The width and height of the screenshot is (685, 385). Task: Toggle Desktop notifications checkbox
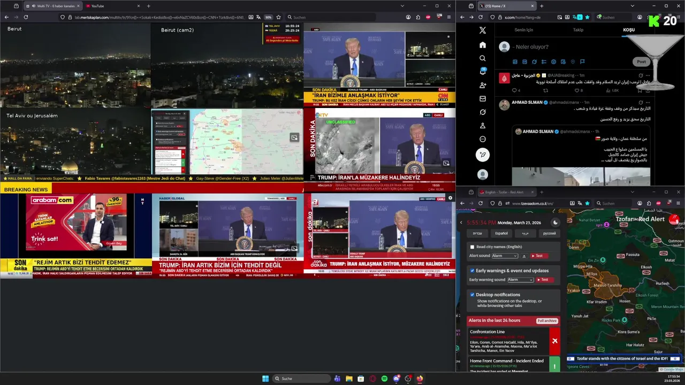point(472,295)
